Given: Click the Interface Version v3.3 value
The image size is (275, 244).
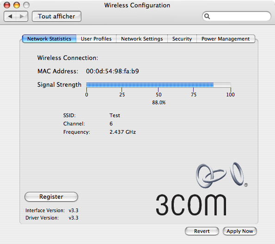Looking at the screenshot, I should (73, 210).
